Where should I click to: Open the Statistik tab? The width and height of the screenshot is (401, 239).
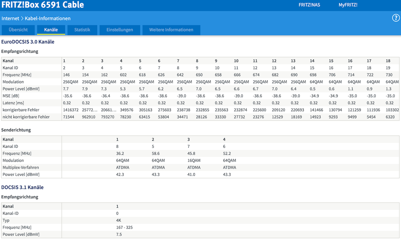(82, 30)
